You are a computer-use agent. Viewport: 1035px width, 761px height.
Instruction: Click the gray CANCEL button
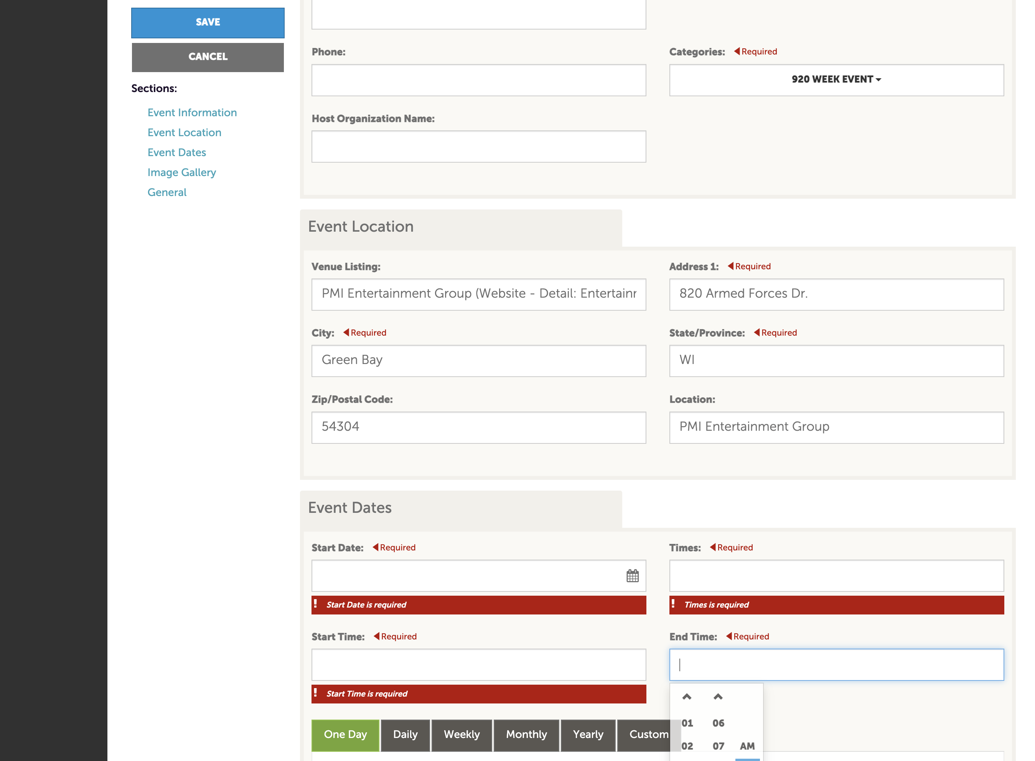pyautogui.click(x=208, y=57)
